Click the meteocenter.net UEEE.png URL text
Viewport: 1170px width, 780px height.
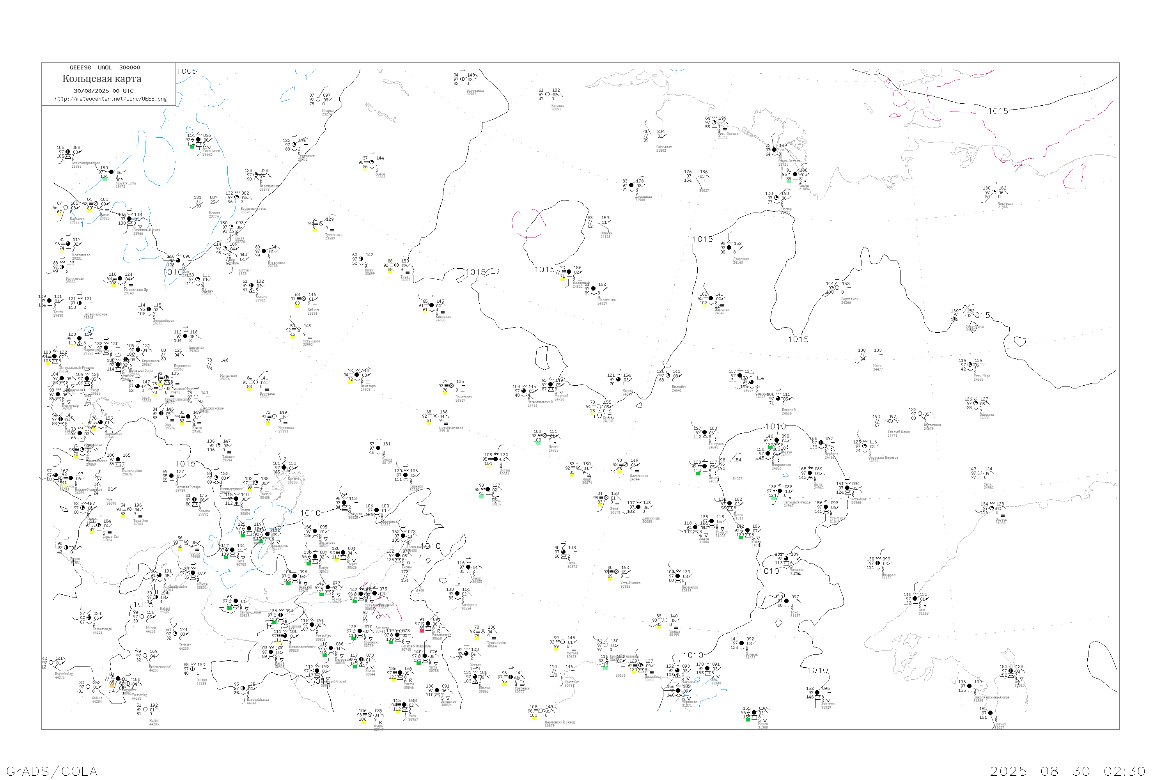[110, 99]
